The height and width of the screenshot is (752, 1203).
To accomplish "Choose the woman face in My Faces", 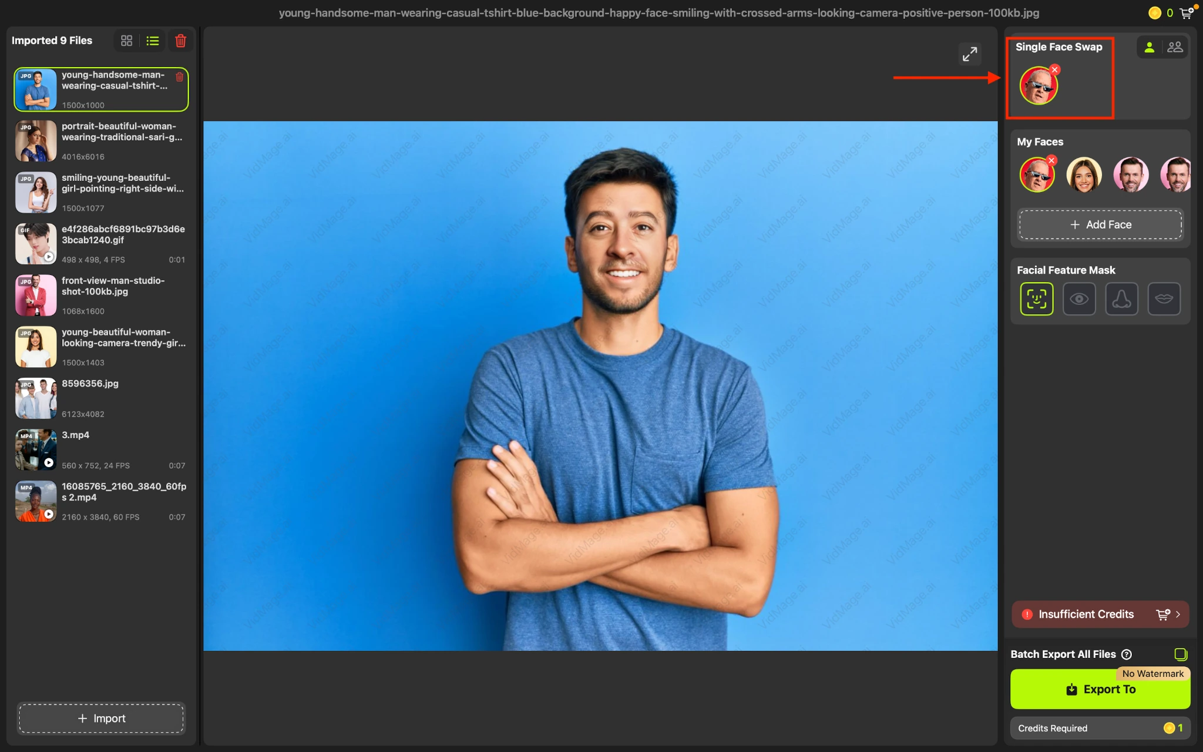I will pos(1084,175).
